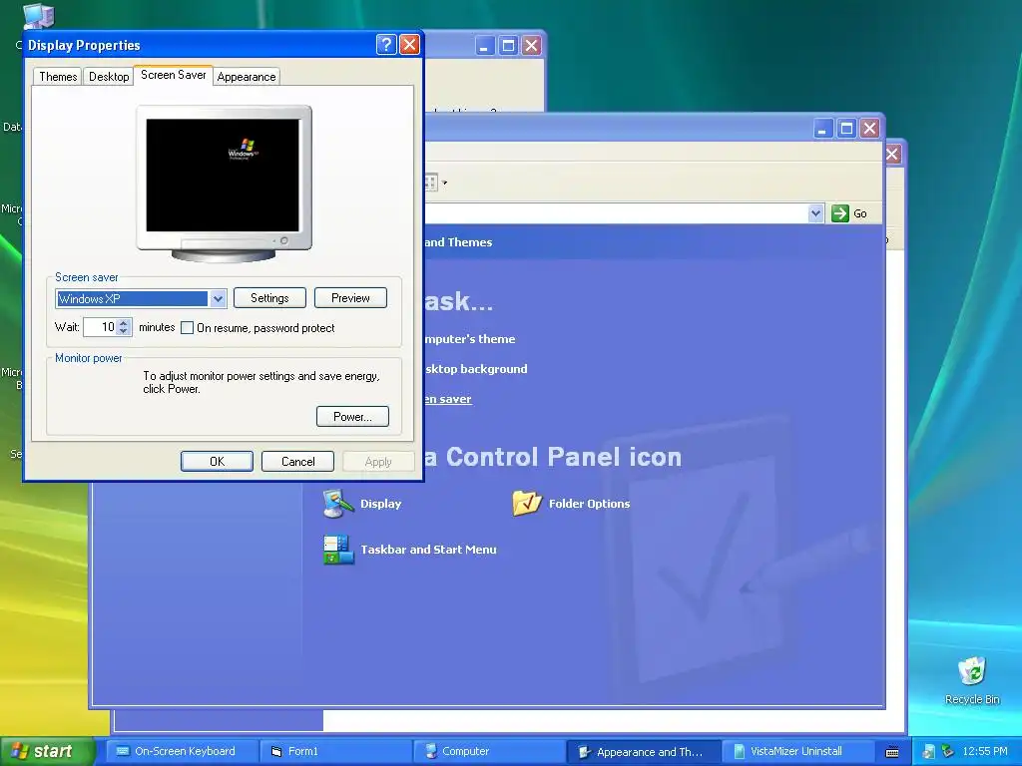Click the desktop background task link
Viewport: 1022px width, 766px height.
(x=476, y=369)
